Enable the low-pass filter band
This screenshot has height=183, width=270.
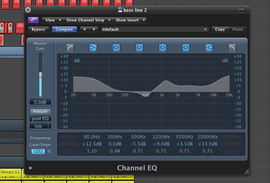tap(231, 47)
